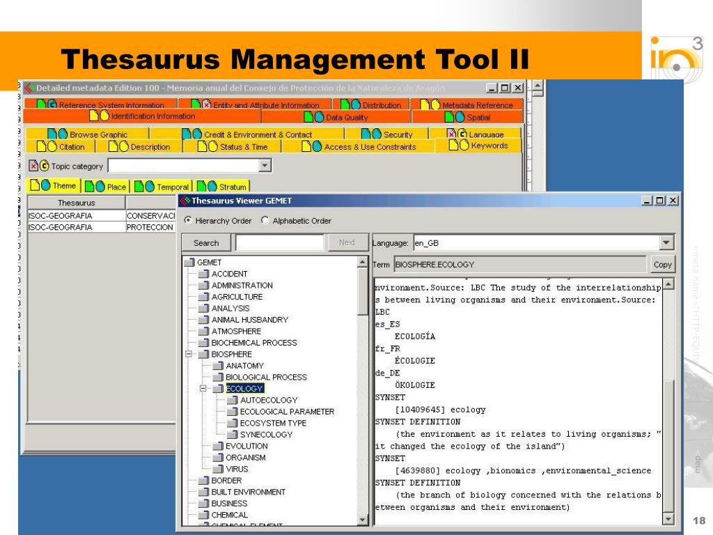Click the BORDER folder icon
This screenshot has height=535, width=713.
tap(204, 481)
